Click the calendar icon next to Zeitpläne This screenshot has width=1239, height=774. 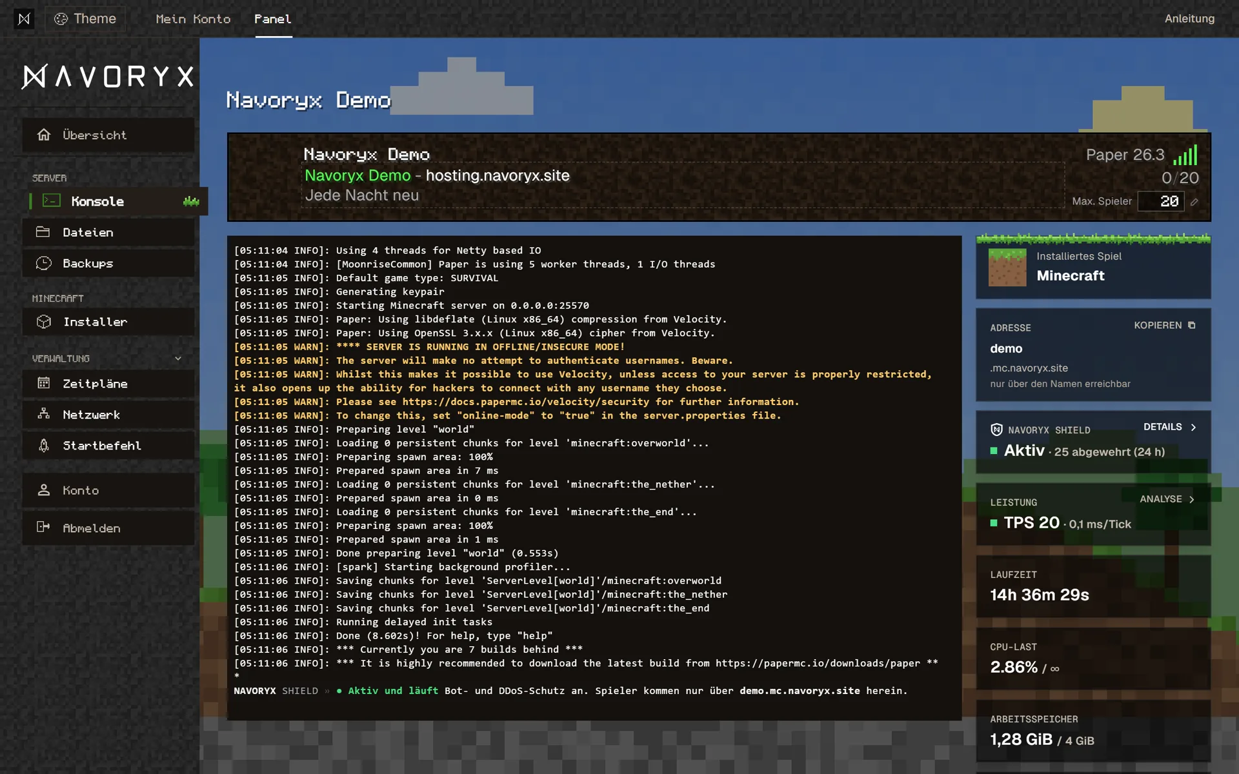44,383
